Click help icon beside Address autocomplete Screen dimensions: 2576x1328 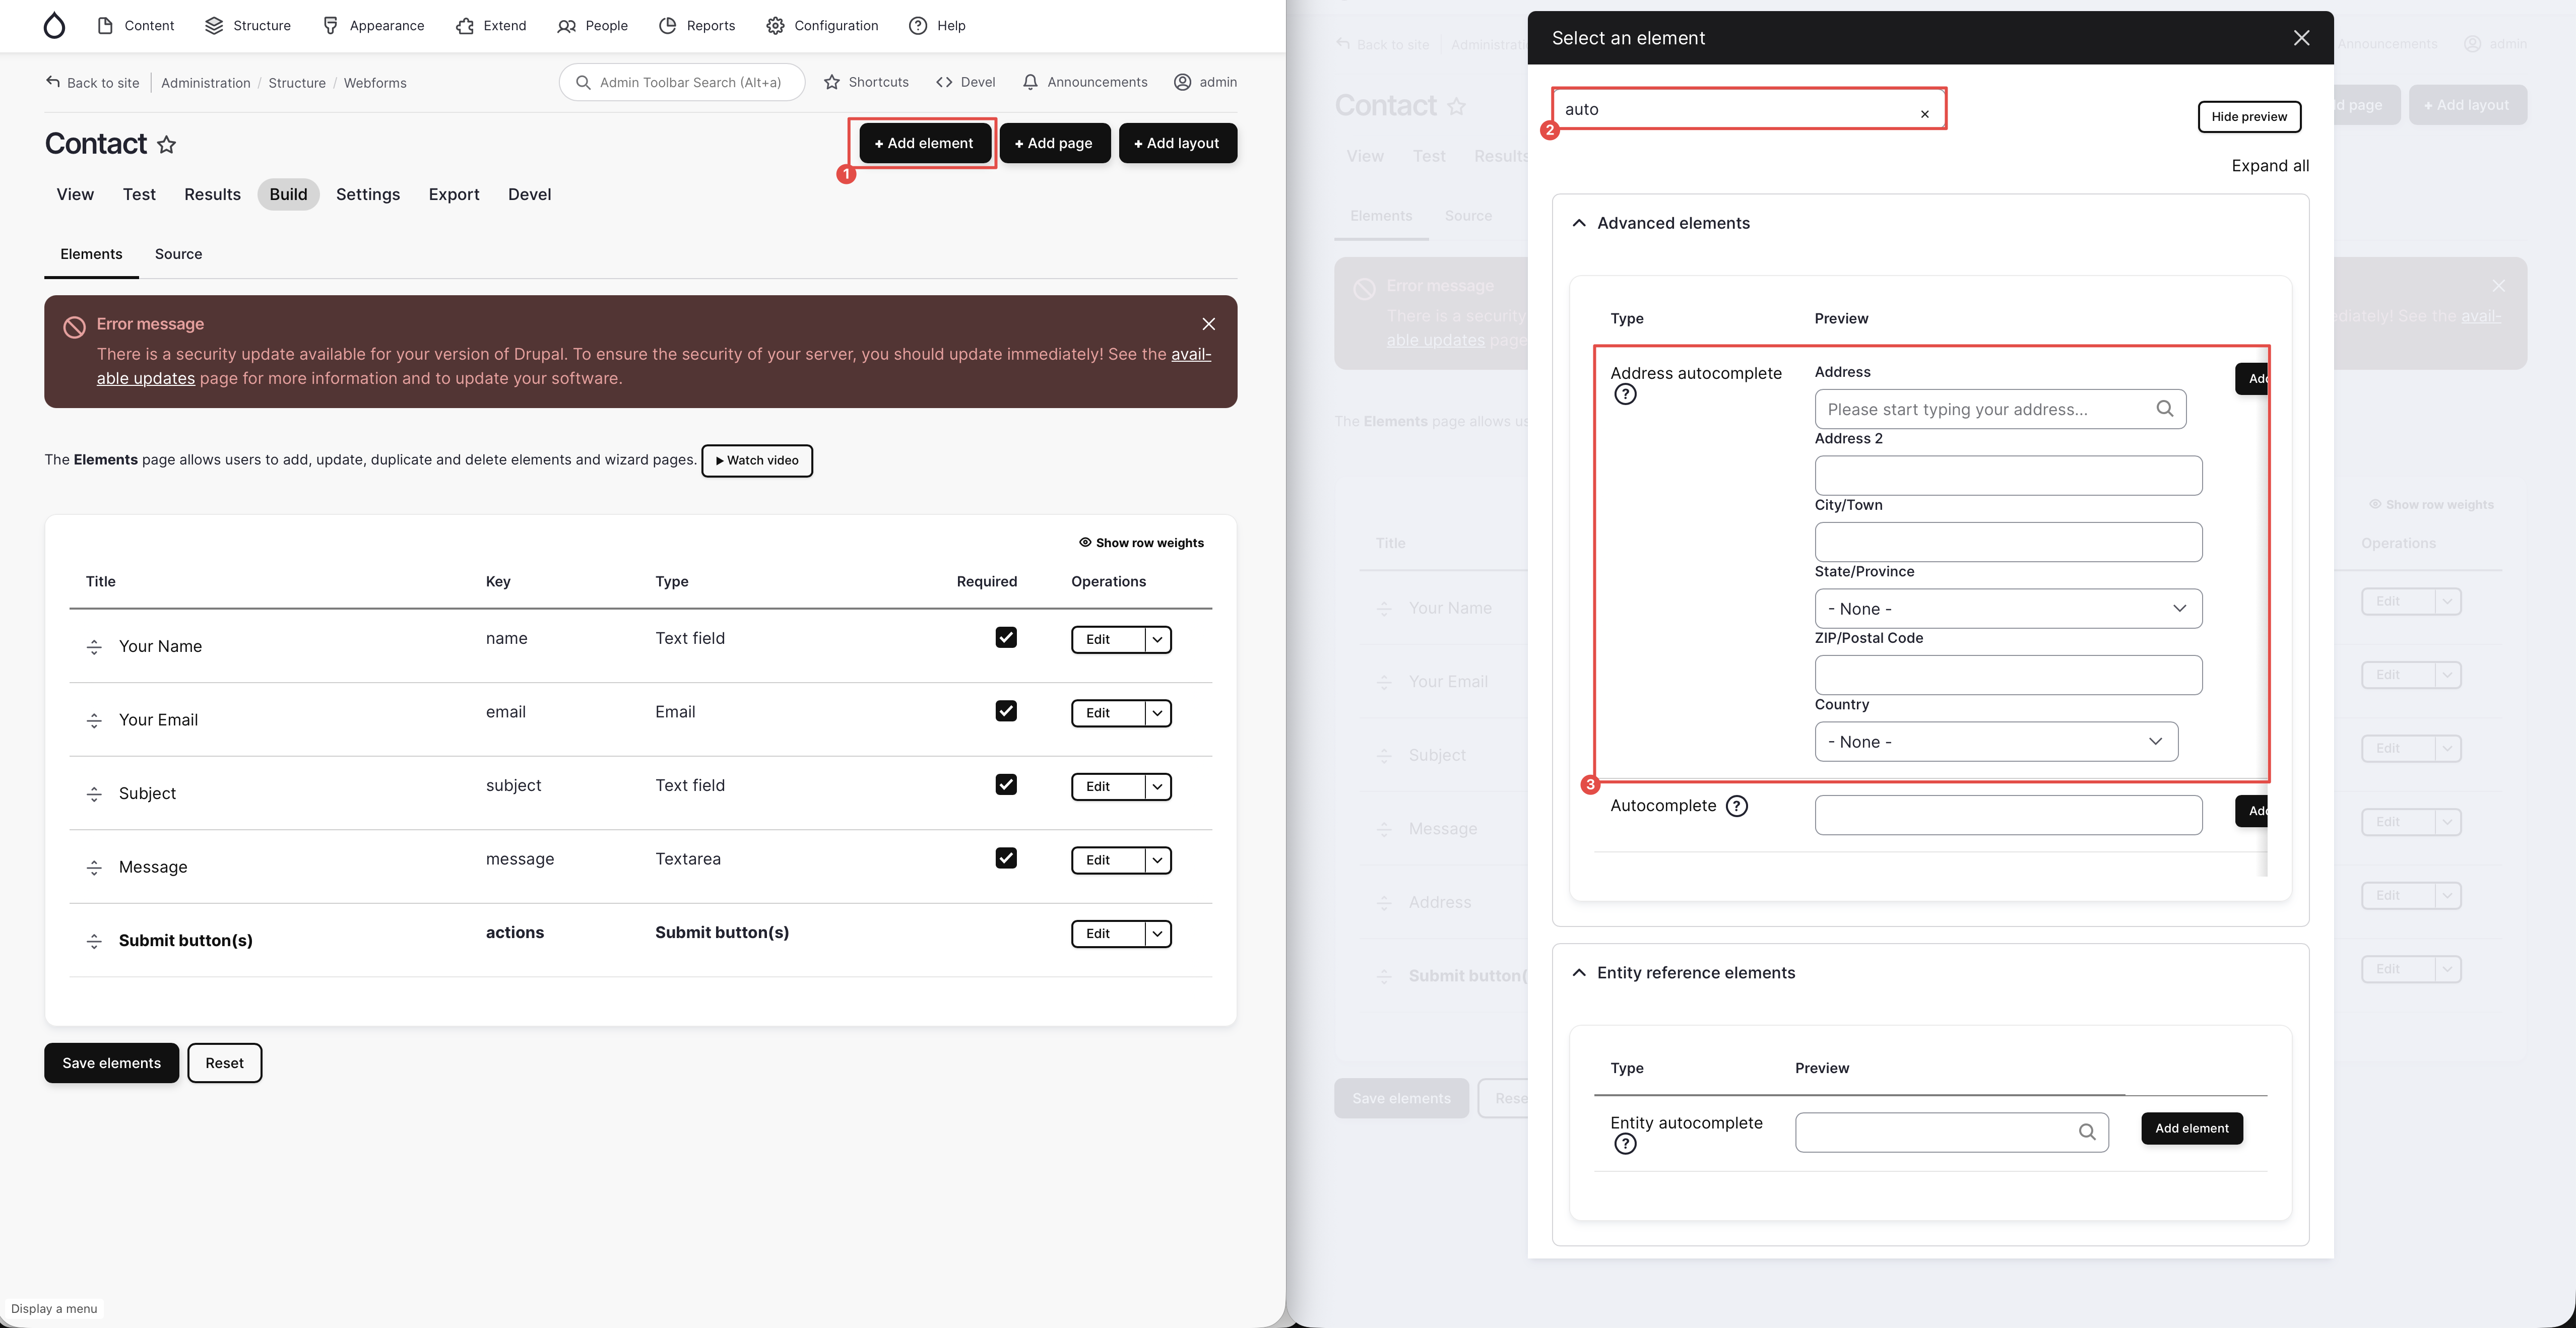(1625, 395)
